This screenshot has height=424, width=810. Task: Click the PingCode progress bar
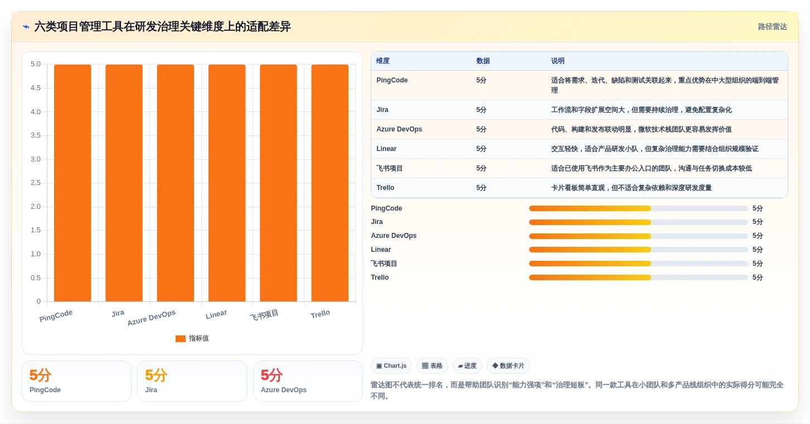(x=638, y=208)
